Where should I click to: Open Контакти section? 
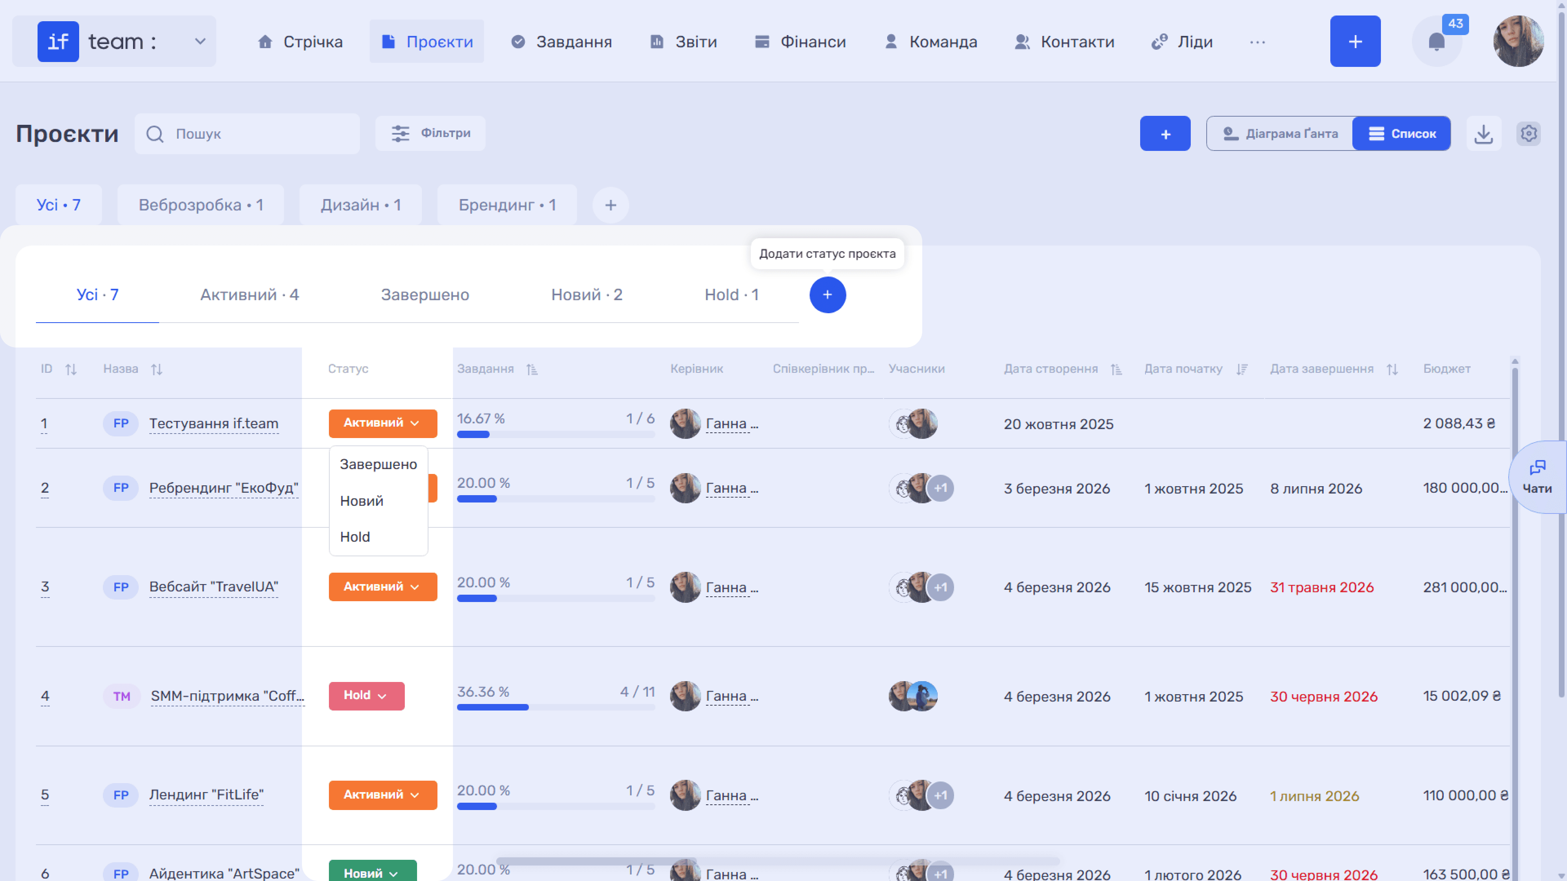[x=1064, y=41]
